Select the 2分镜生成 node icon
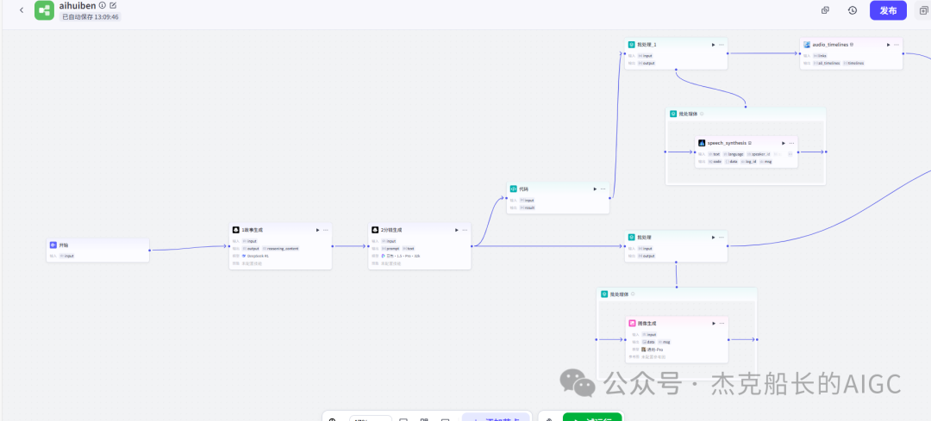The height and width of the screenshot is (421, 931). pos(375,230)
